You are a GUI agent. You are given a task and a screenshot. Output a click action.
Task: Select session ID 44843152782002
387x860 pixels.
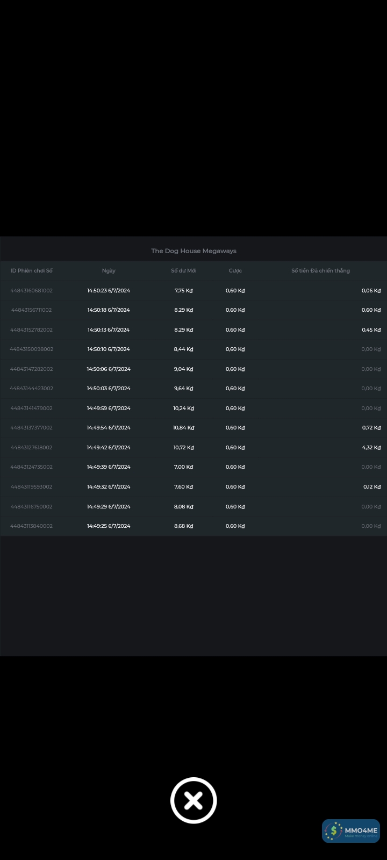[x=32, y=330]
